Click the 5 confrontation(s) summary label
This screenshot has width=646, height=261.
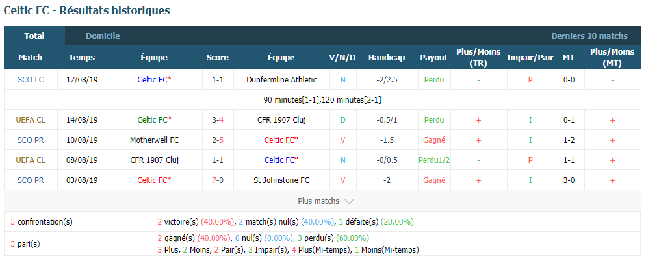click(x=42, y=221)
